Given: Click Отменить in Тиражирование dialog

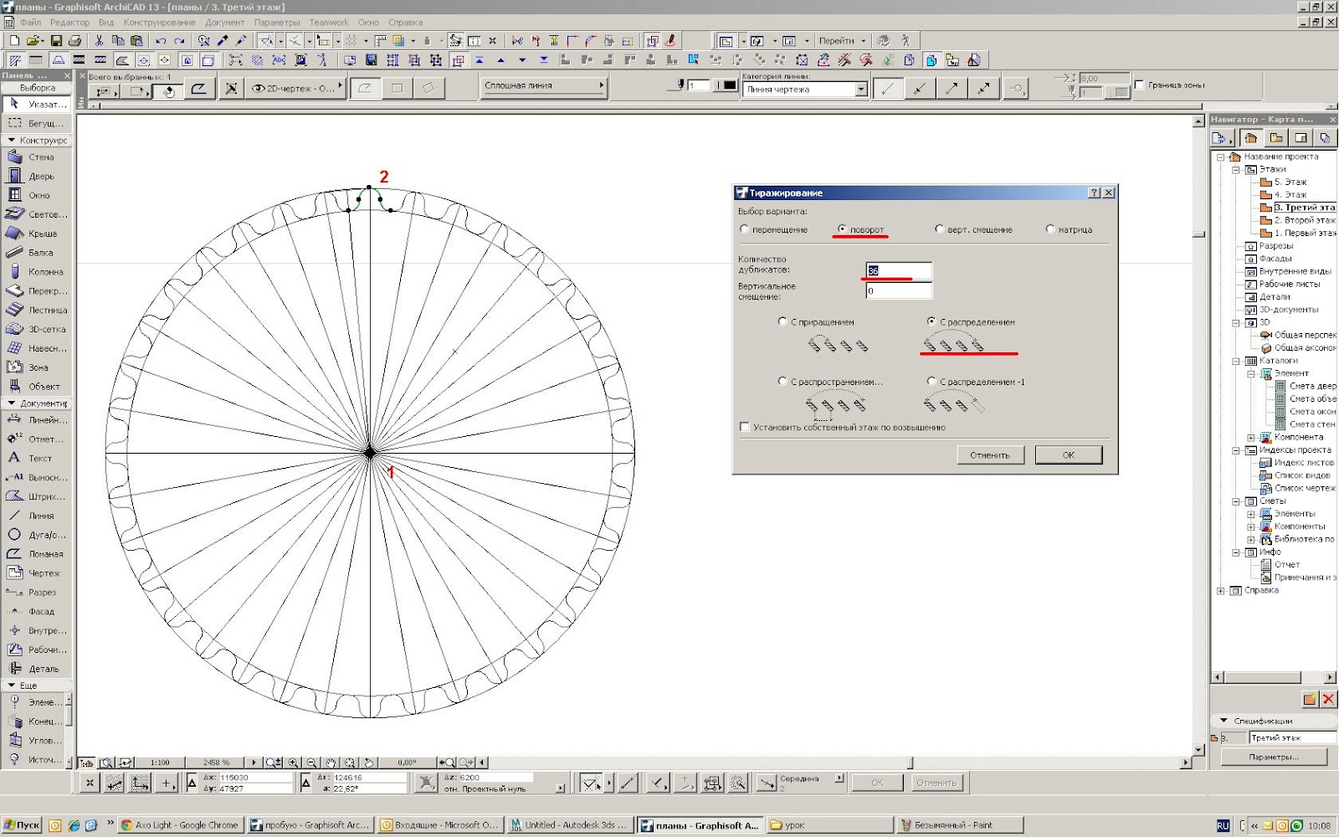Looking at the screenshot, I should (x=990, y=454).
